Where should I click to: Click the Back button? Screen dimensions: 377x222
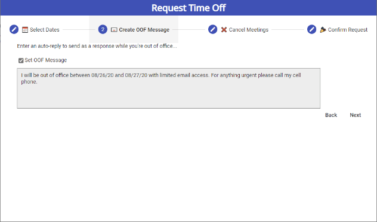coord(331,115)
